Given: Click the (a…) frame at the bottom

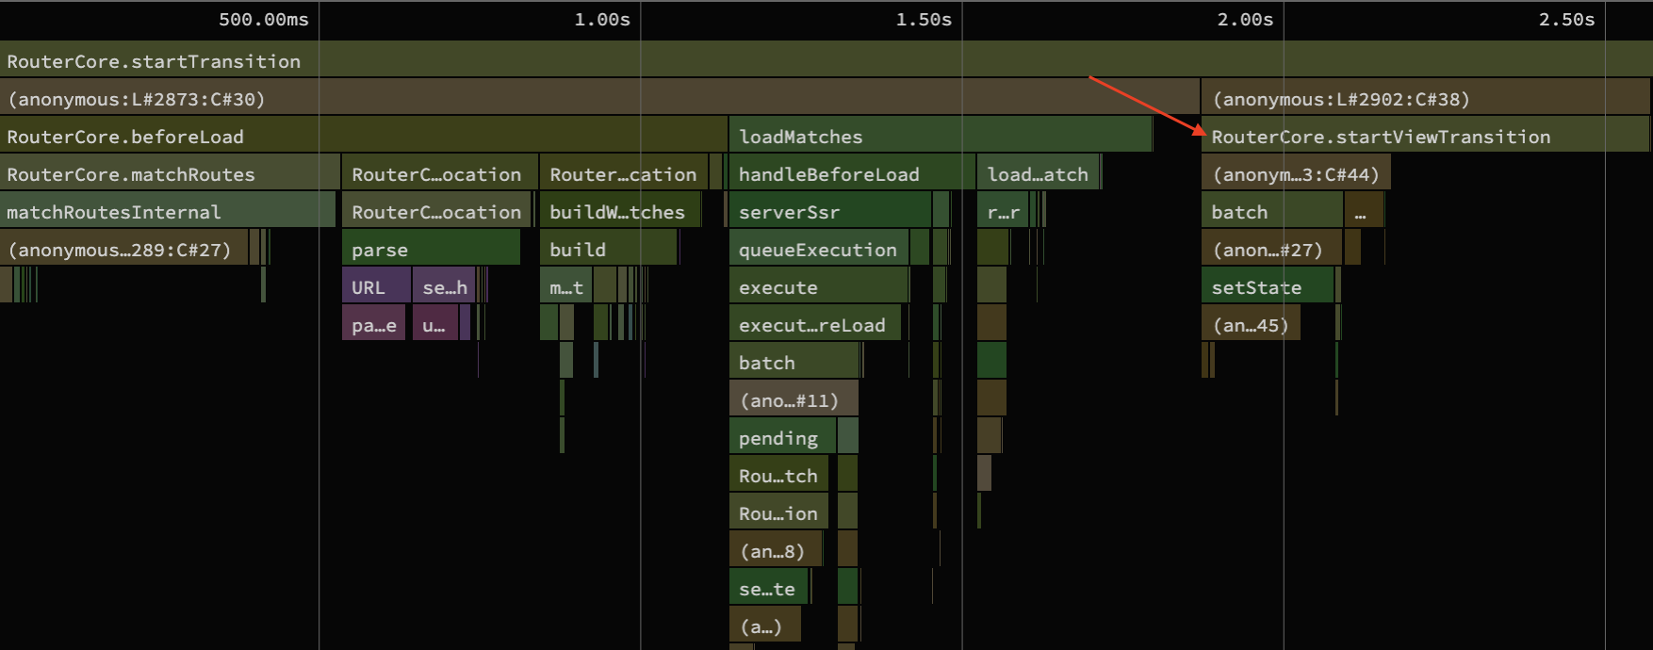Looking at the screenshot, I should (764, 626).
